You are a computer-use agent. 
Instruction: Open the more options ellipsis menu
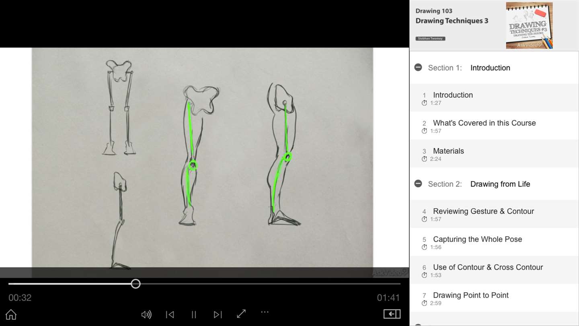[x=265, y=312]
